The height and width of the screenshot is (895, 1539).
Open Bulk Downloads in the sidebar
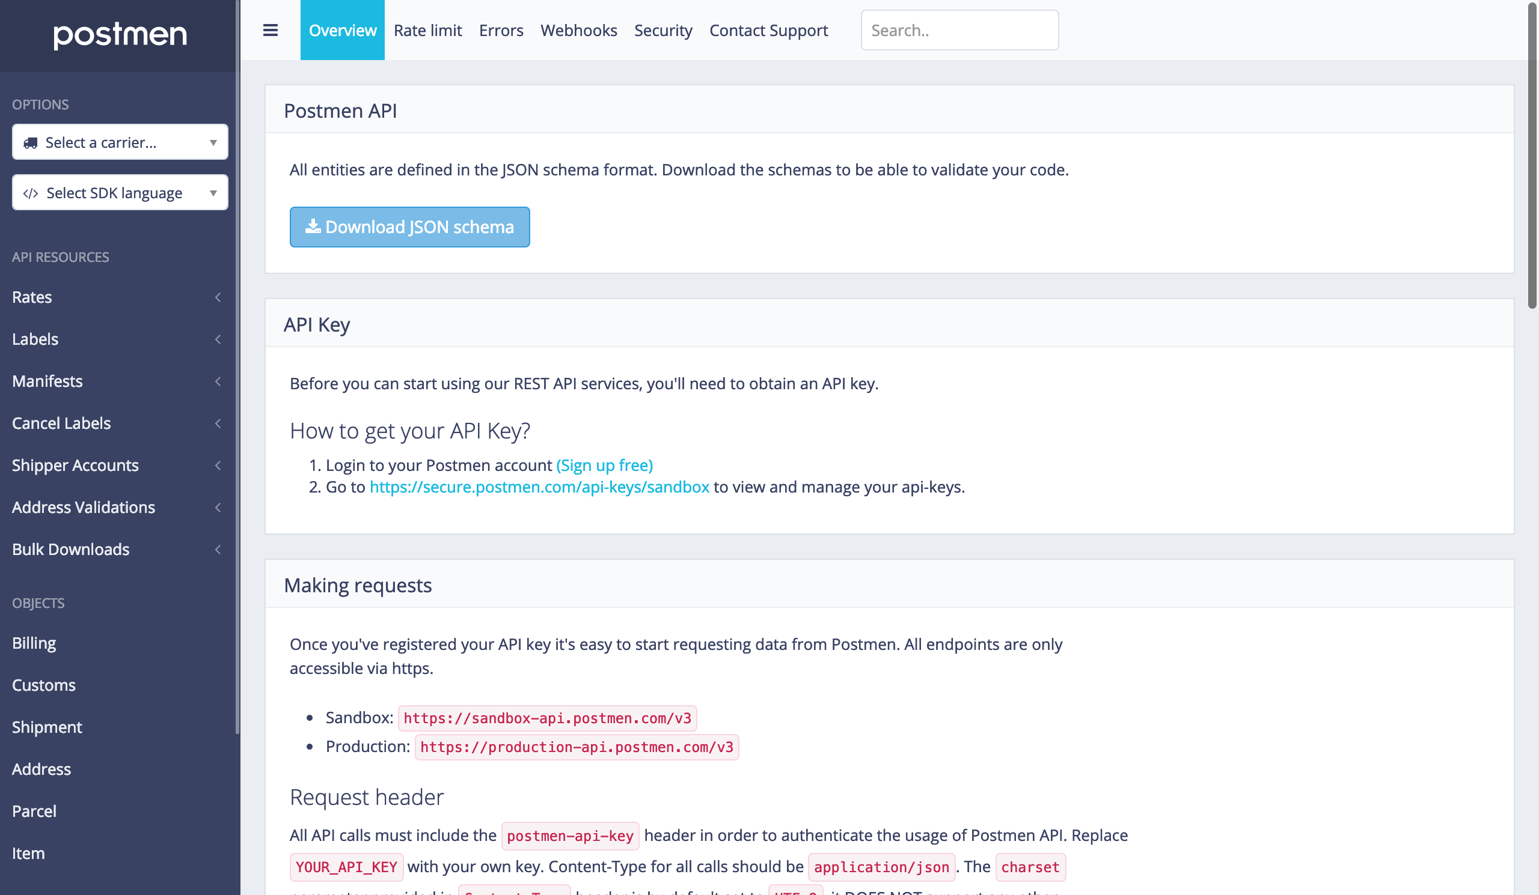pyautogui.click(x=71, y=550)
